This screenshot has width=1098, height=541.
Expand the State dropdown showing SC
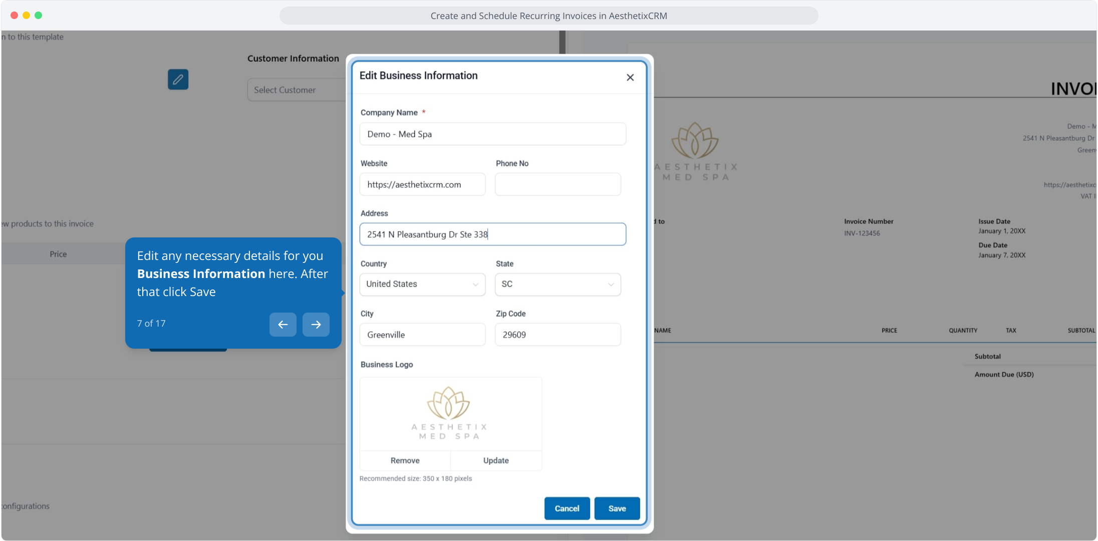tap(557, 284)
